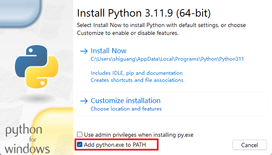Open Customize installation option
The image size is (272, 155).
click(x=126, y=101)
